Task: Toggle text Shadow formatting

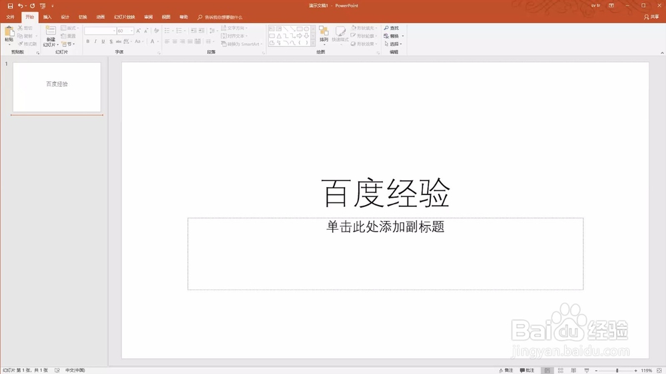Action: [111, 42]
